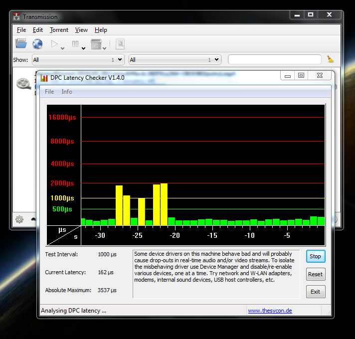Open Transmission Edit menu
The height and width of the screenshot is (339, 355).
pyautogui.click(x=37, y=30)
